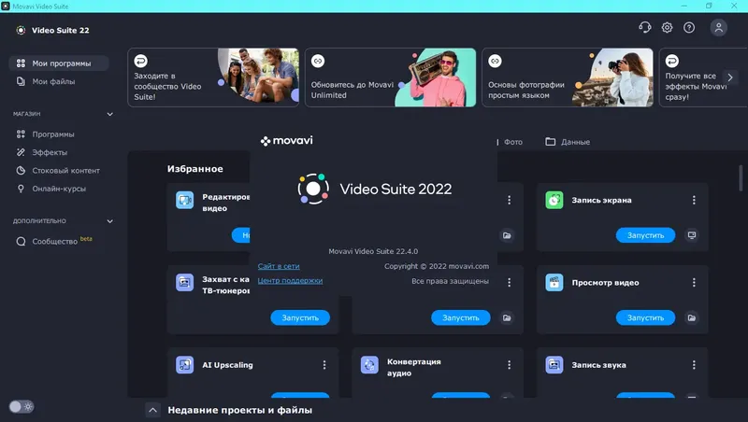Click the Редактирование видео app icon
The width and height of the screenshot is (748, 422).
[184, 200]
